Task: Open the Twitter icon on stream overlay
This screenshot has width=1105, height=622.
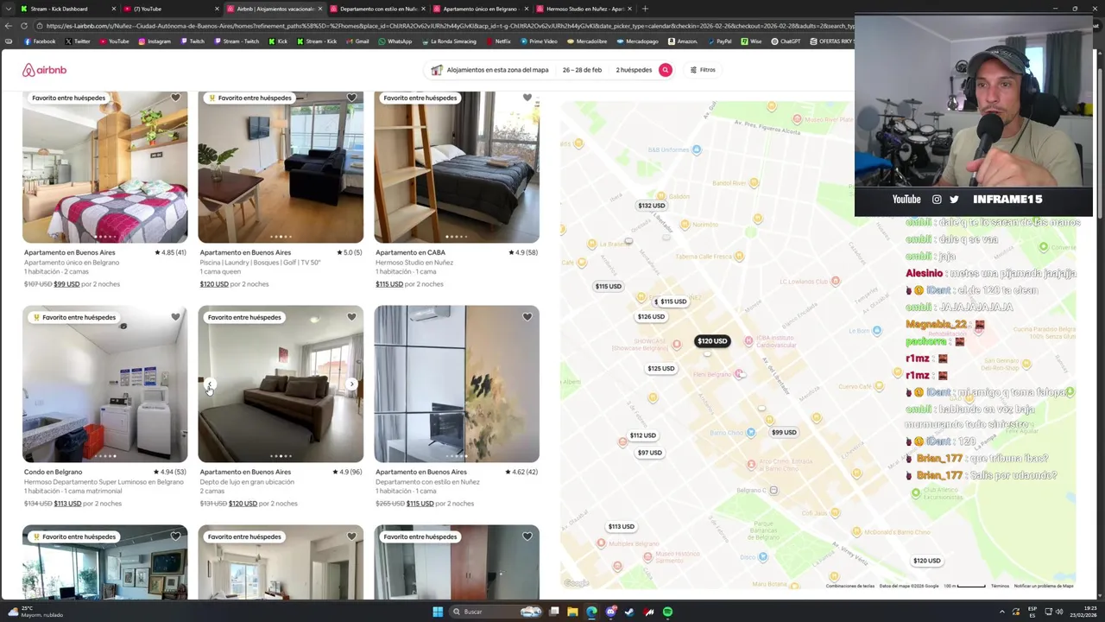Action: pos(954,200)
